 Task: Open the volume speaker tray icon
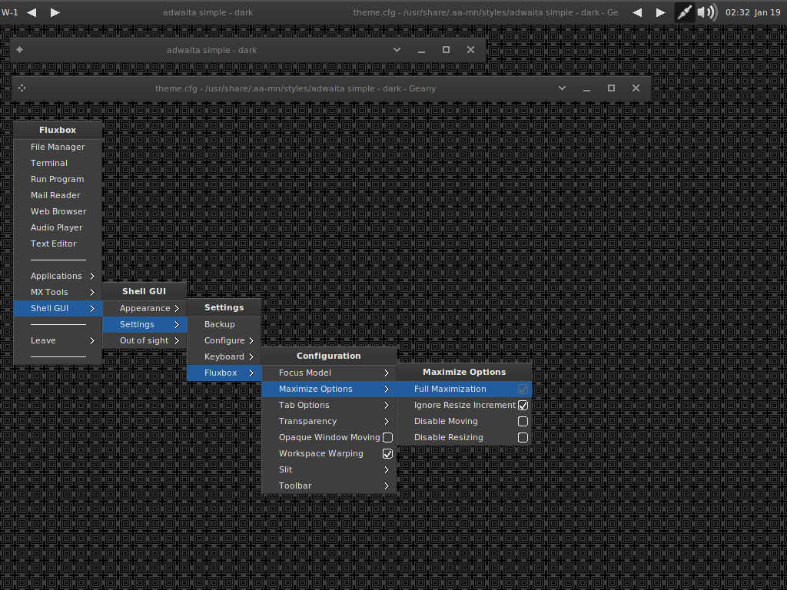click(707, 12)
